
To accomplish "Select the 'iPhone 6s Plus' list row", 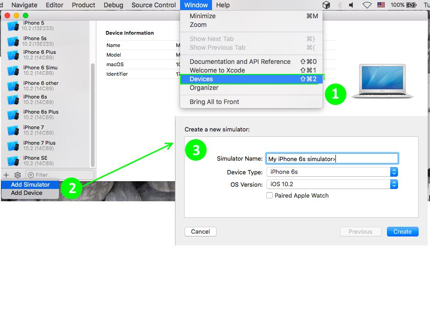I will (45, 115).
